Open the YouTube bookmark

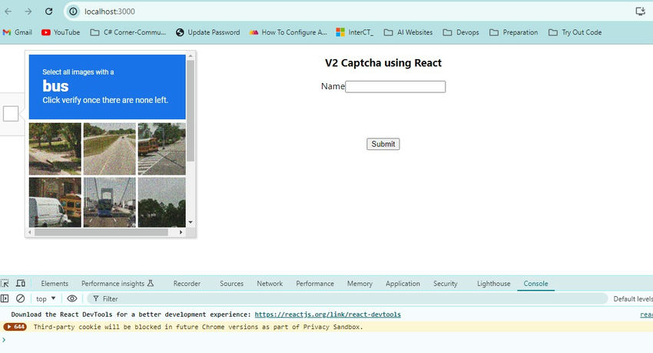click(x=61, y=32)
